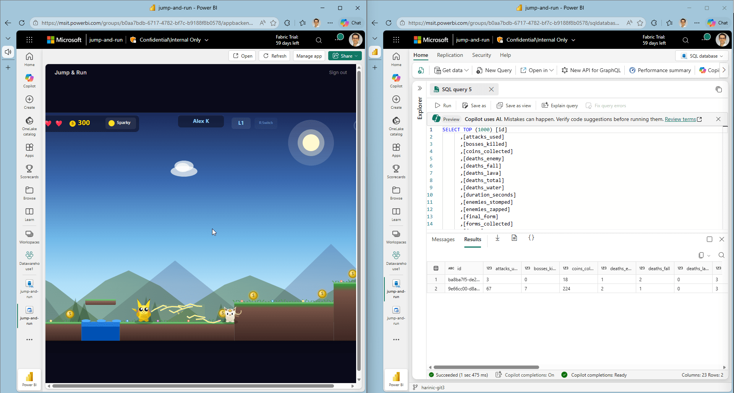
Task: Click the Refresh button in the left window
Action: 275,56
